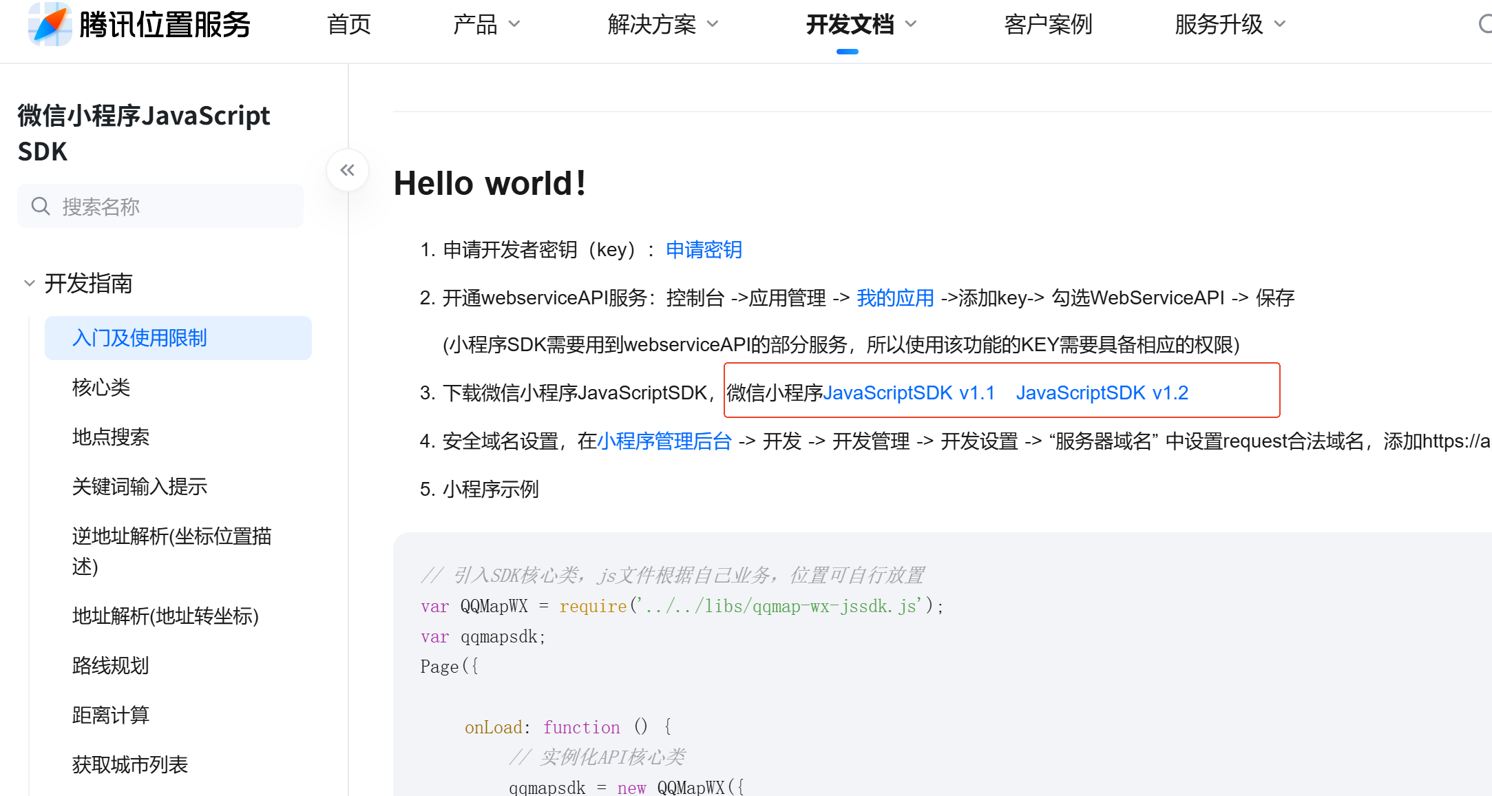The height and width of the screenshot is (796, 1492).
Task: Open 获取城市列表 in sidebar
Action: (x=130, y=765)
